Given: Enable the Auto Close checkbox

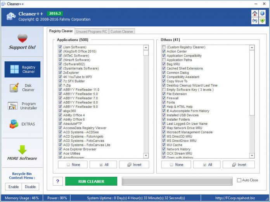Looking at the screenshot, I should (x=239, y=180).
